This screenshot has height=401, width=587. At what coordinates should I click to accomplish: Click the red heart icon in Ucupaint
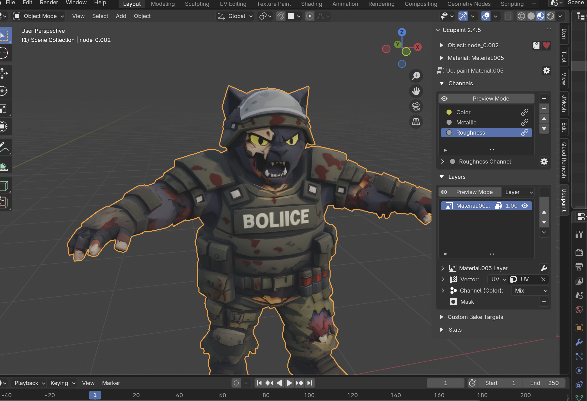(x=546, y=45)
